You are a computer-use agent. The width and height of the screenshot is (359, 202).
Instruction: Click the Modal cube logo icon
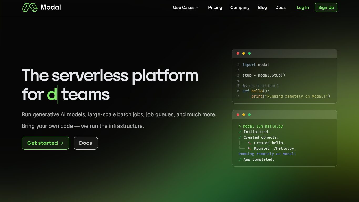coord(30,7)
